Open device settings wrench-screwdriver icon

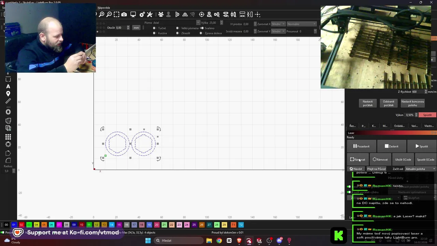pos(150,14)
